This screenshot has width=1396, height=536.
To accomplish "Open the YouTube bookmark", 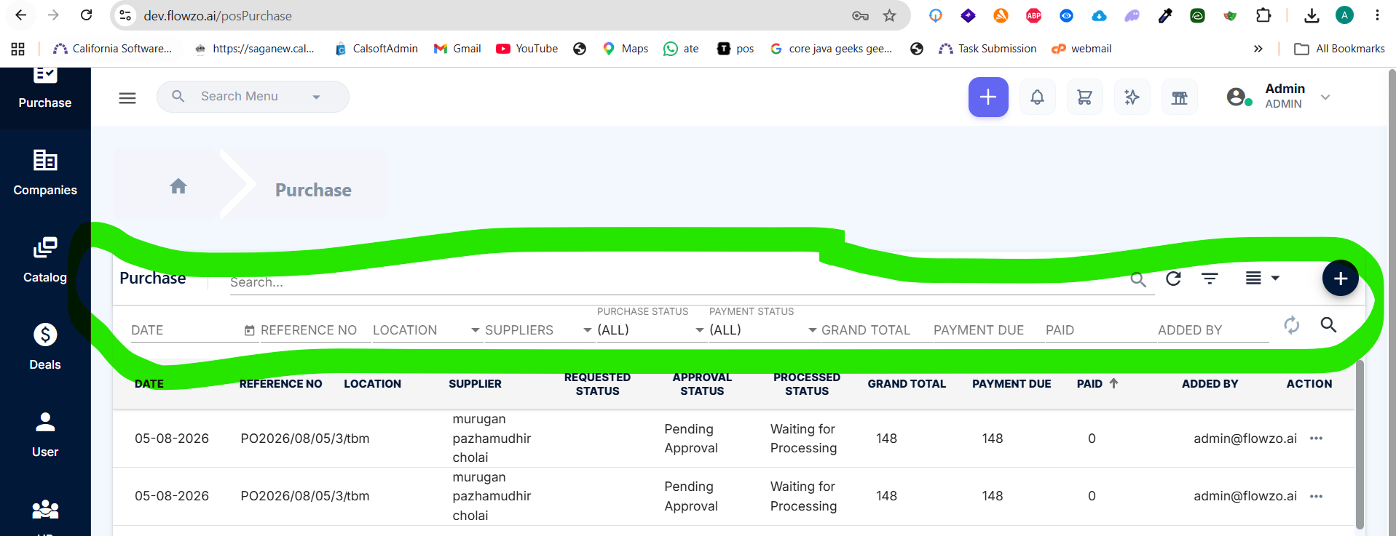I will pyautogui.click(x=527, y=49).
